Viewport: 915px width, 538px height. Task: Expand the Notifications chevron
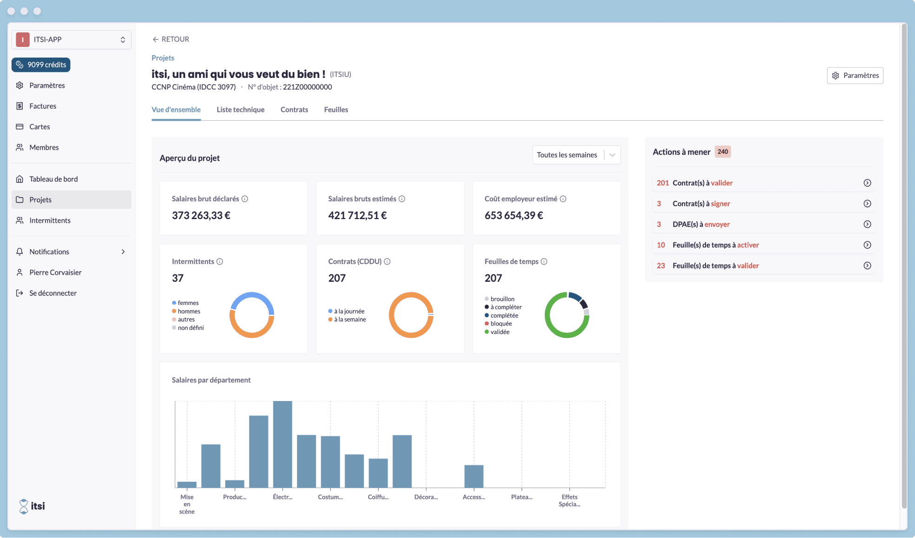pyautogui.click(x=123, y=251)
